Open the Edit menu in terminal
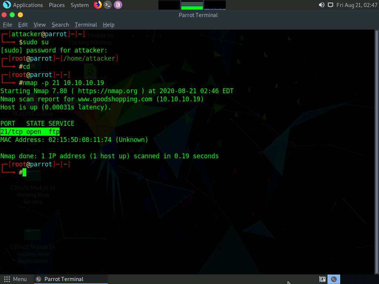 (23, 25)
